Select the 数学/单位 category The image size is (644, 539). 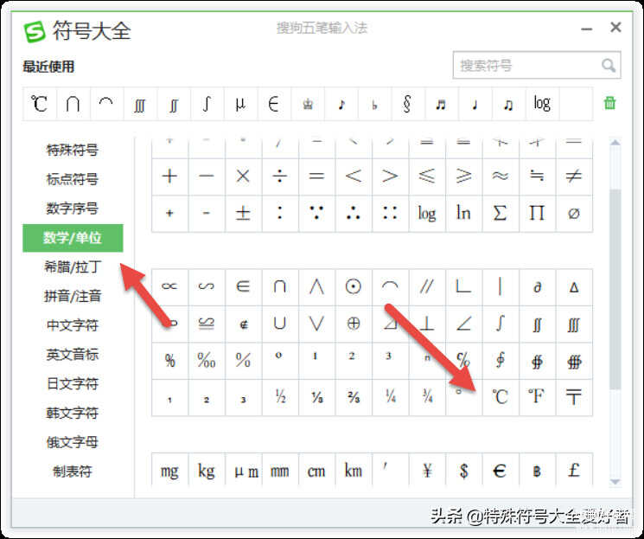(73, 238)
